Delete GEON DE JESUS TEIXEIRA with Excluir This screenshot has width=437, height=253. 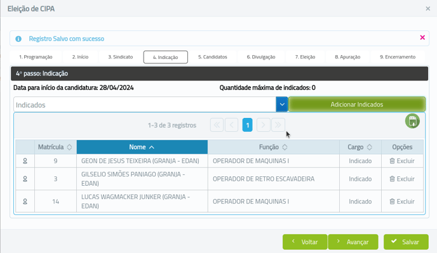(x=402, y=161)
